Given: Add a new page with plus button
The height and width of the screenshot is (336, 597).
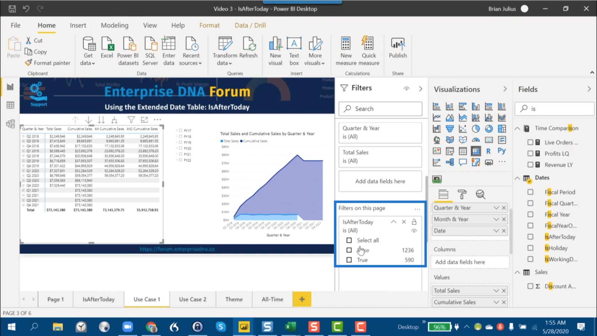Looking at the screenshot, I should click(x=302, y=299).
